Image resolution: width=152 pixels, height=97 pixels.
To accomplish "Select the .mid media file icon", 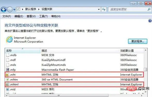I will [x=7, y=89].
